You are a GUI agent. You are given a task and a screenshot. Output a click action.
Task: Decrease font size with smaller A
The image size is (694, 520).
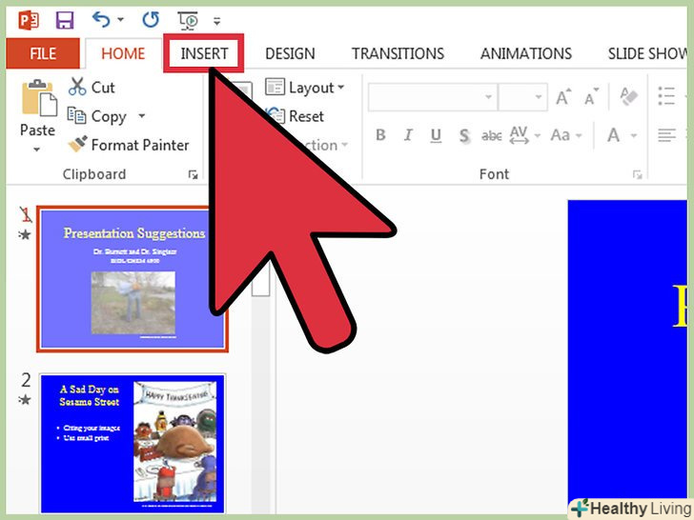[591, 97]
